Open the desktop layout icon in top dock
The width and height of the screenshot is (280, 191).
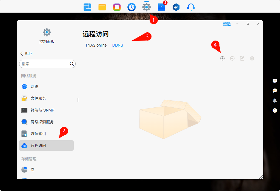point(87,7)
